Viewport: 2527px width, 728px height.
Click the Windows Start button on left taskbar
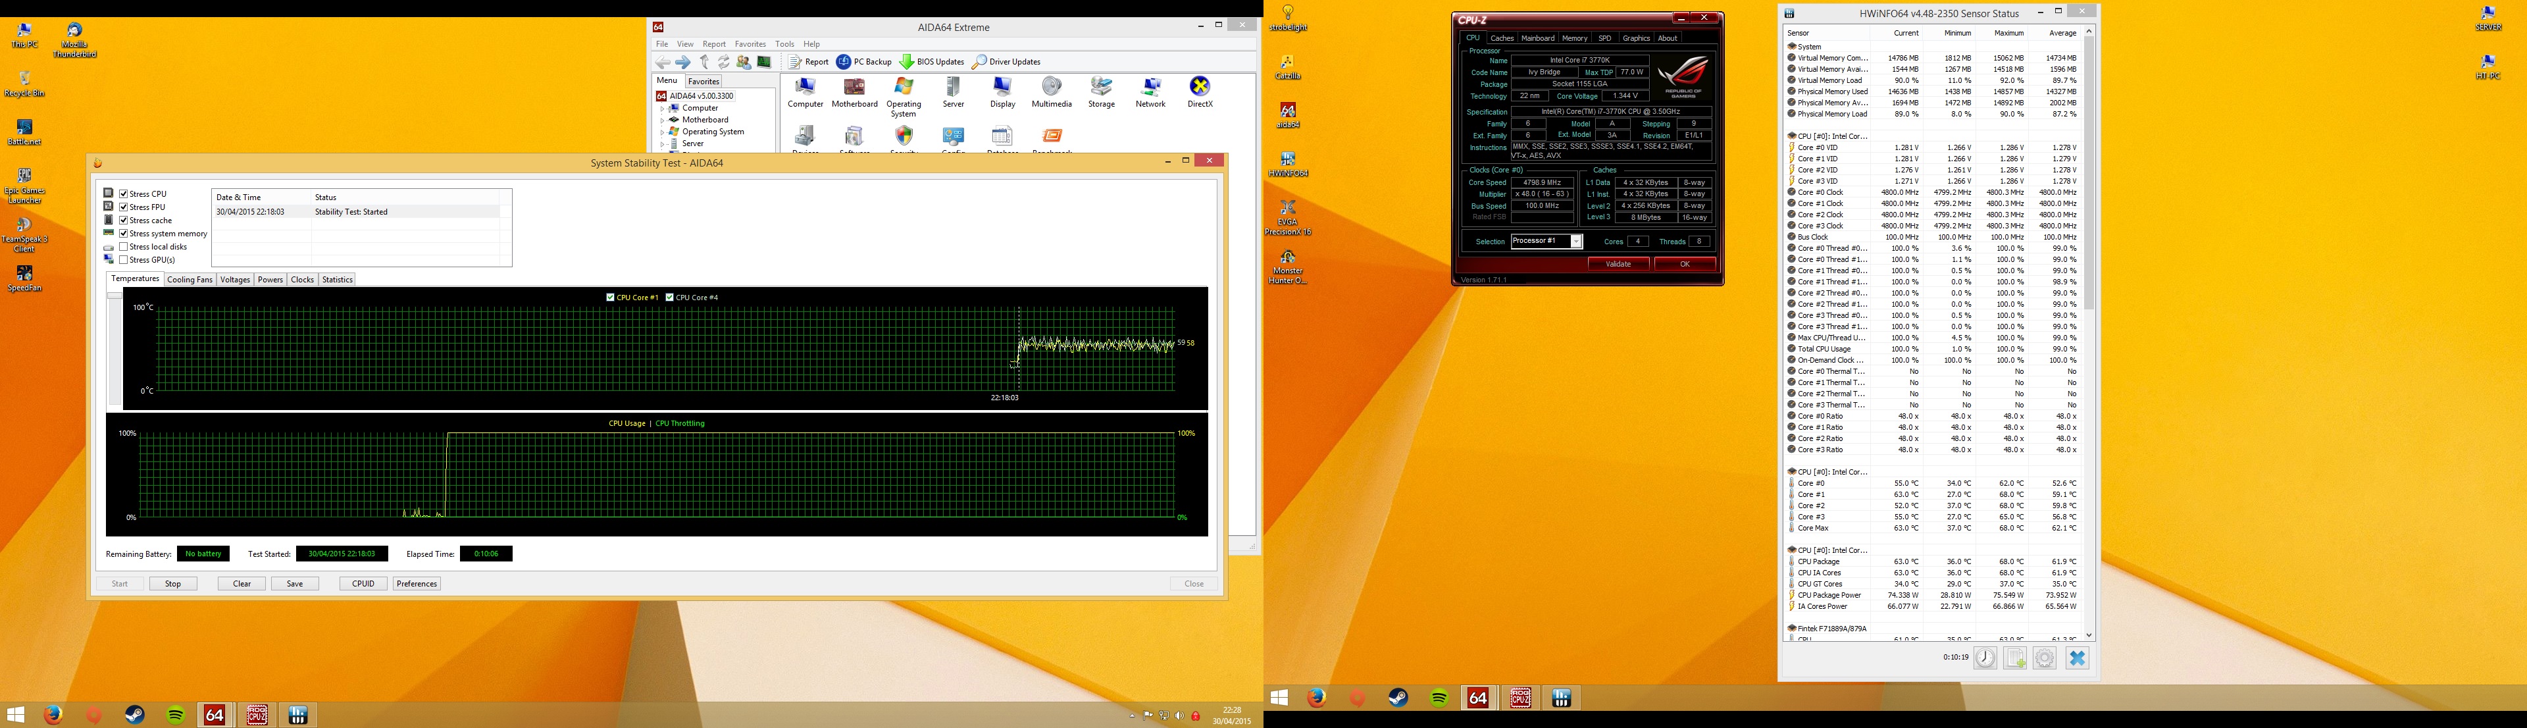click(16, 715)
